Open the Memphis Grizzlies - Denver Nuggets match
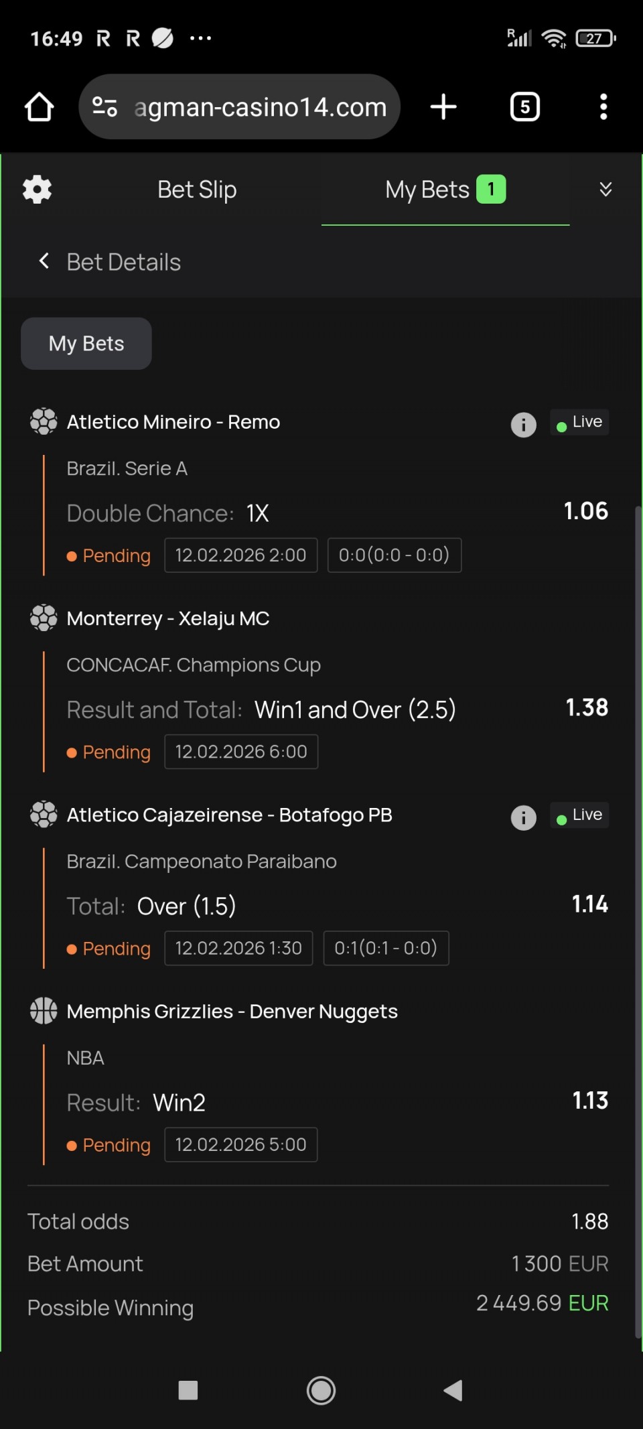This screenshot has height=1429, width=643. [232, 1012]
